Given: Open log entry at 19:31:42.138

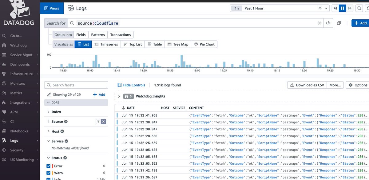Looking at the screenshot, I should (242, 170).
